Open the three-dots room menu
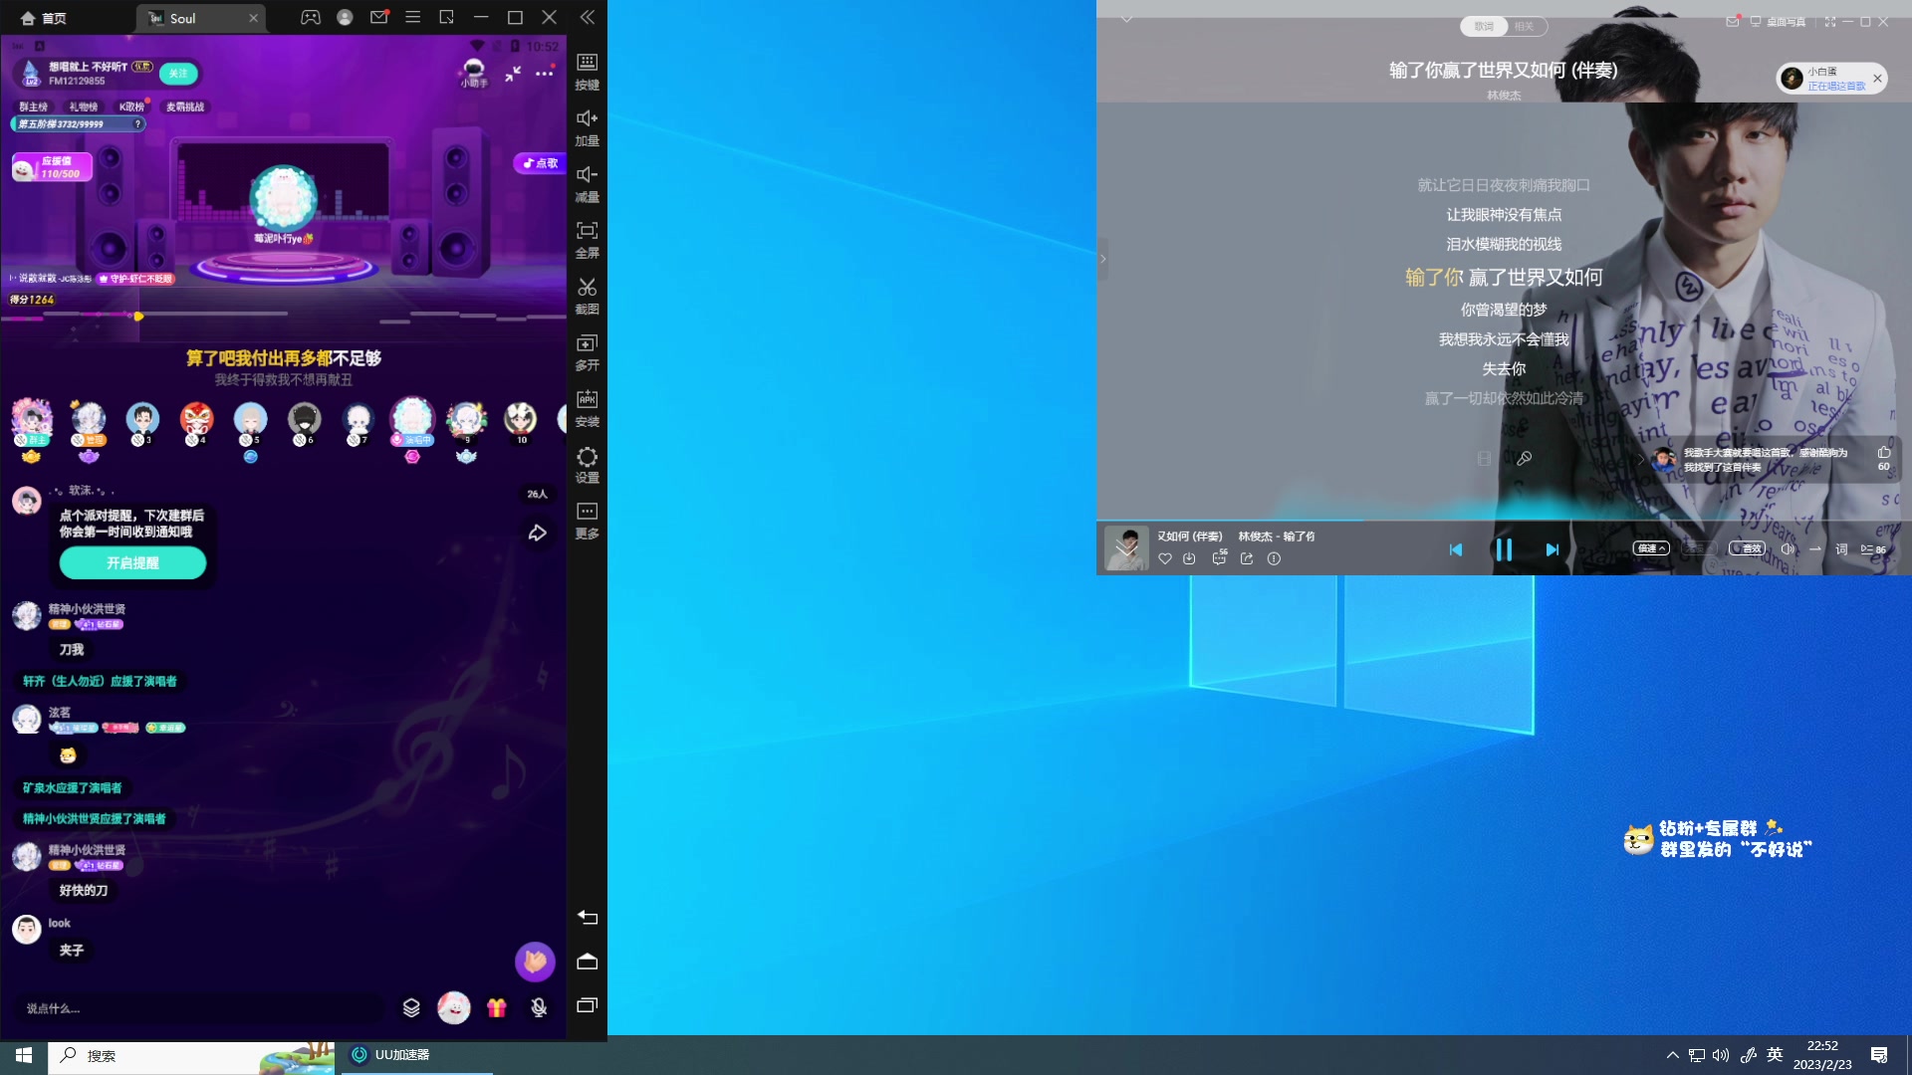1912x1075 pixels. [x=544, y=74]
